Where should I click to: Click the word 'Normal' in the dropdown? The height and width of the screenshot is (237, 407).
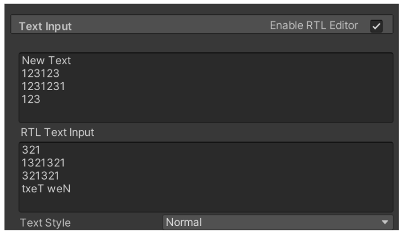coord(184,223)
